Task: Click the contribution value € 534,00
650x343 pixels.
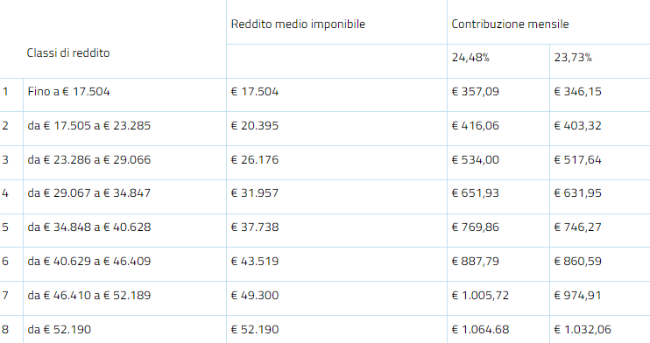Action: tap(475, 159)
